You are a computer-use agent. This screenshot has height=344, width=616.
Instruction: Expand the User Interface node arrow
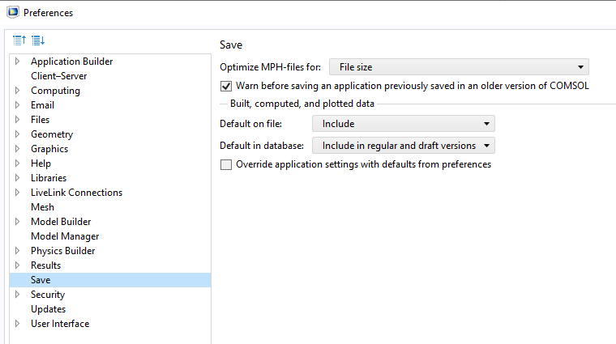tap(17, 324)
